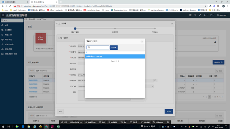Open the calendar picker icon beside date field
Viewport: 230px width, 129px height.
coord(155,80)
